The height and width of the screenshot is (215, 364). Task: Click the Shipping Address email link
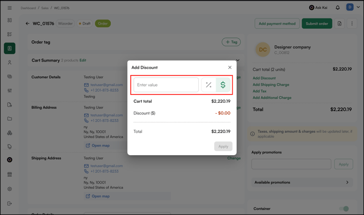pyautogui.click(x=106, y=166)
